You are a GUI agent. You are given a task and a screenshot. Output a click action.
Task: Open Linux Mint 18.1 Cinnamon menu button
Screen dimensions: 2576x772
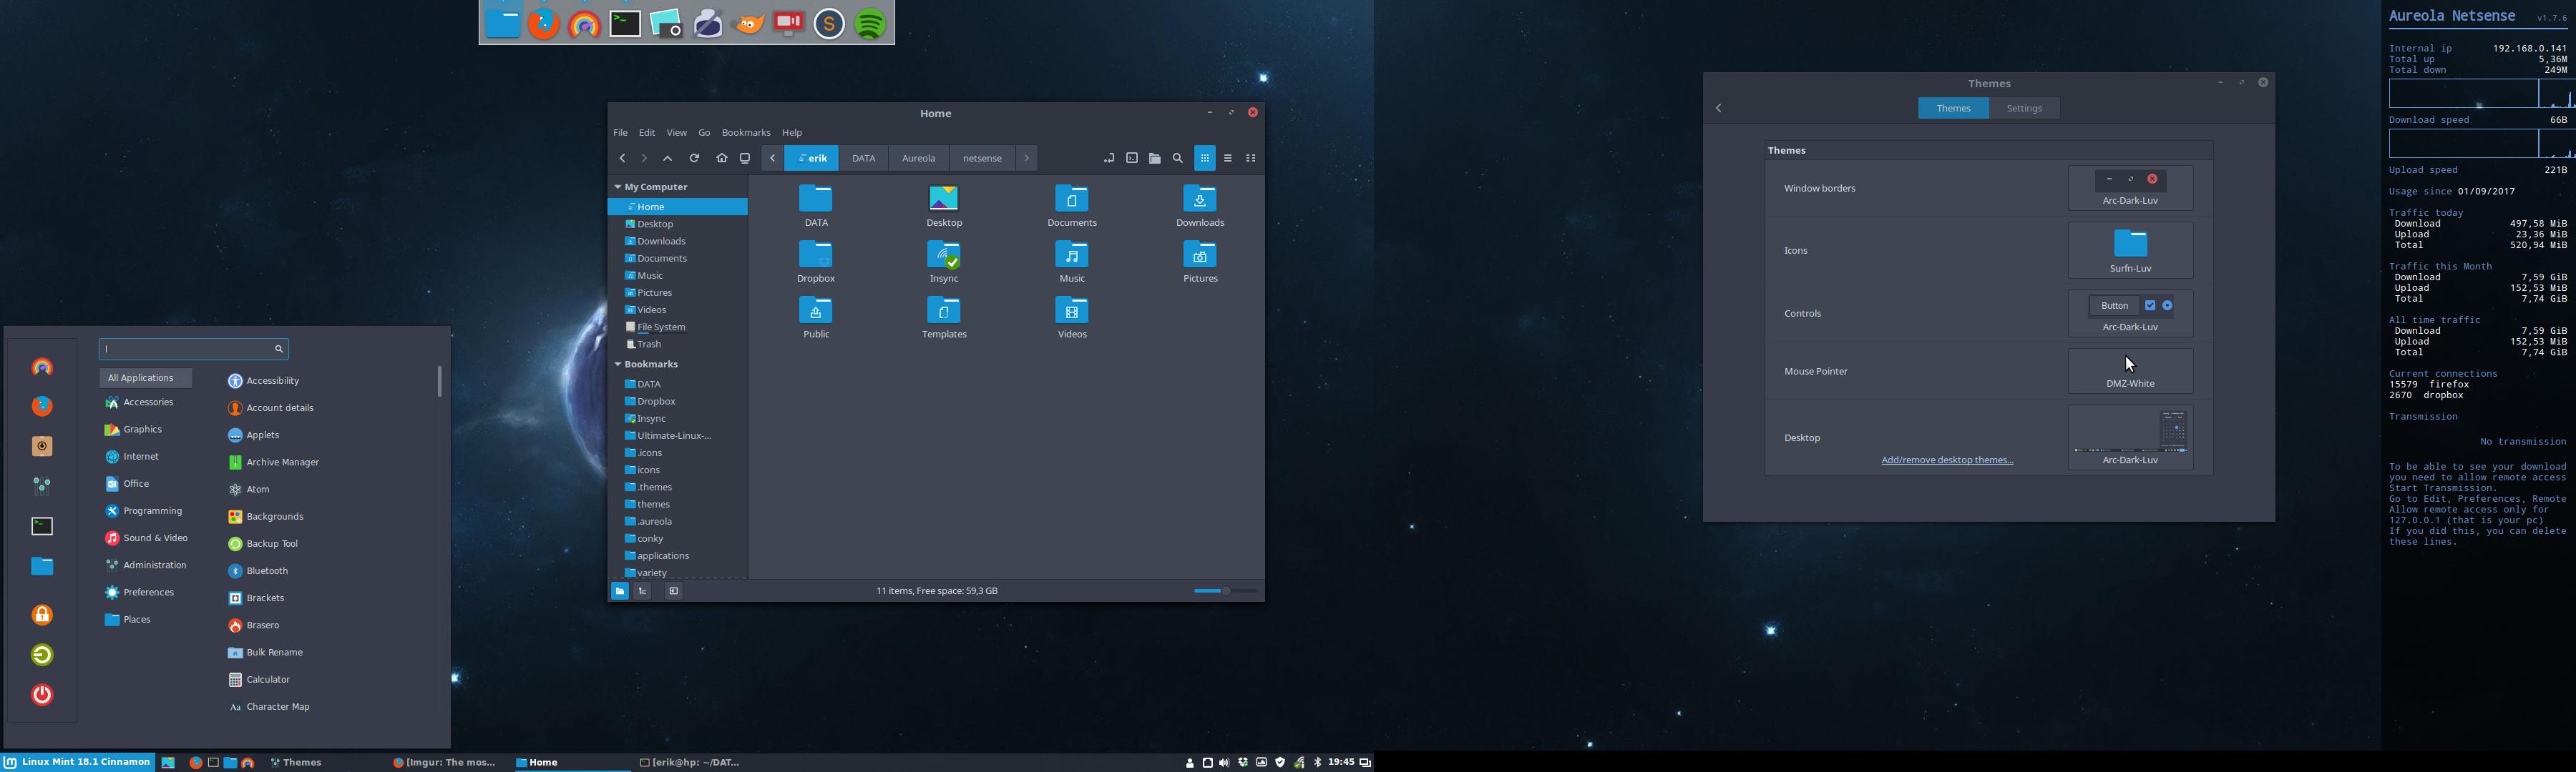point(78,762)
